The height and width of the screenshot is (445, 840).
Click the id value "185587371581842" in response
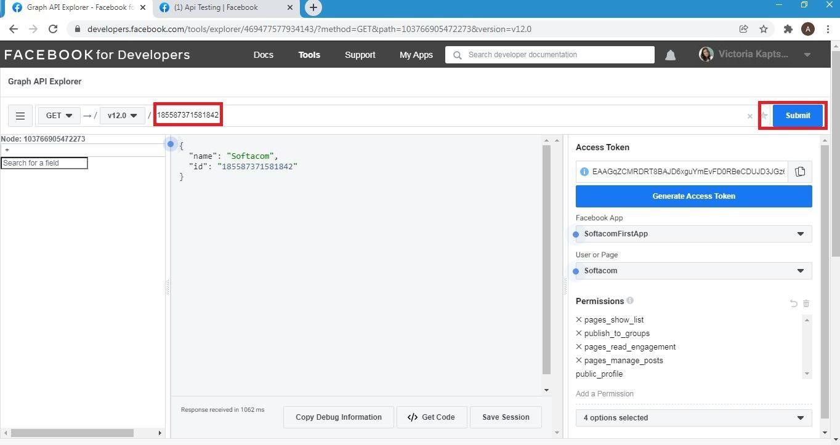coord(257,167)
